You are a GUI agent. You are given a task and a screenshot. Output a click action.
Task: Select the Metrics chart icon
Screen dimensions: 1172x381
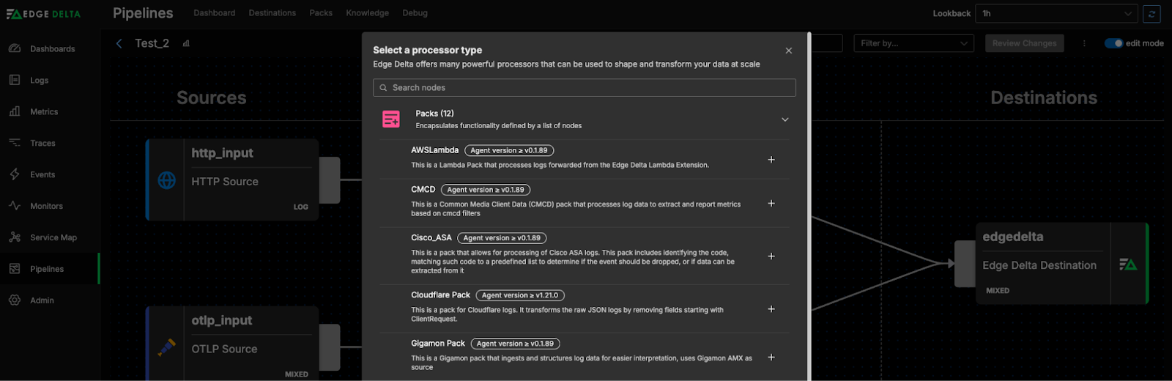(x=15, y=111)
